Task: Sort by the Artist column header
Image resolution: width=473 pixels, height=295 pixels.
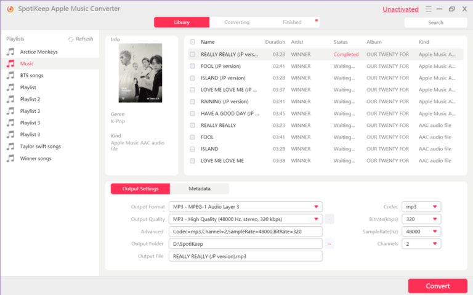Action: pyautogui.click(x=297, y=42)
